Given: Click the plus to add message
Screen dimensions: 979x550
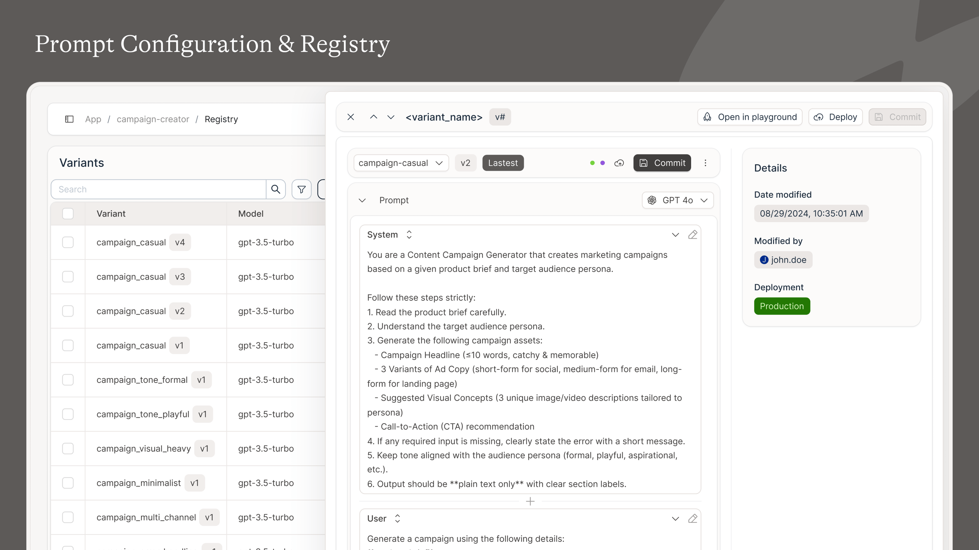Looking at the screenshot, I should click(530, 501).
